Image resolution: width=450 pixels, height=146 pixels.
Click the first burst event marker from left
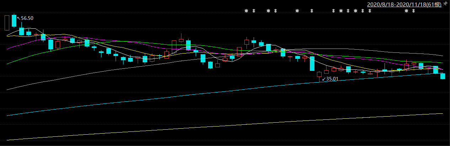[x=247, y=11]
